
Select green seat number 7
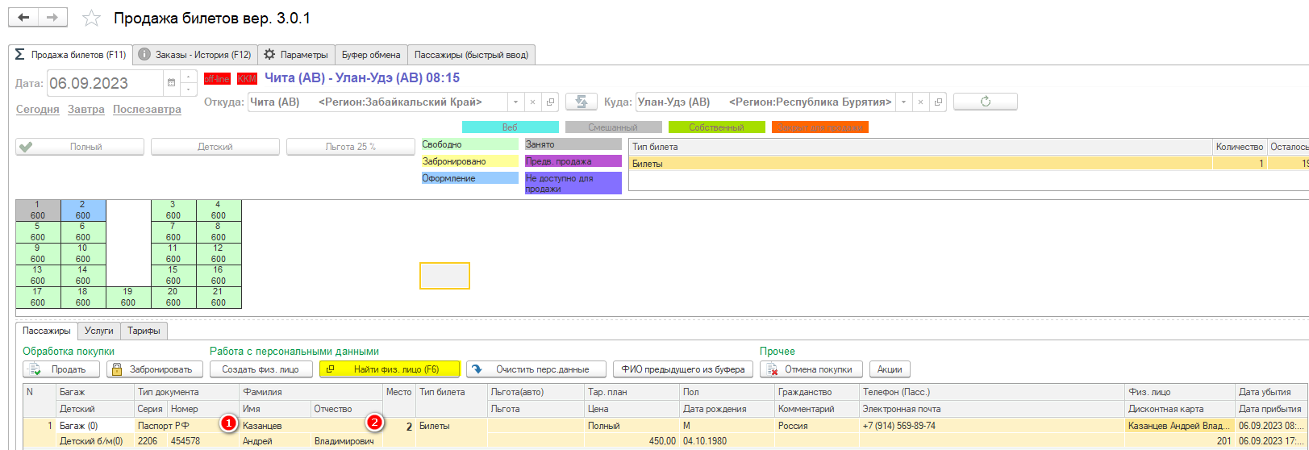tap(173, 232)
